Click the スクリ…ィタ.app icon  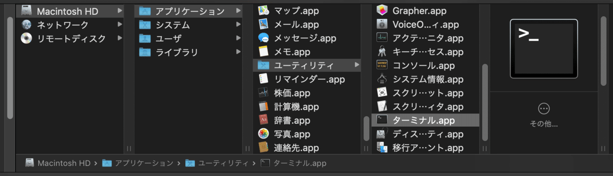(x=382, y=107)
